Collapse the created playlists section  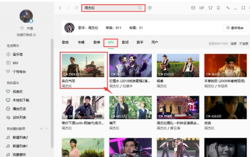click(x=47, y=129)
